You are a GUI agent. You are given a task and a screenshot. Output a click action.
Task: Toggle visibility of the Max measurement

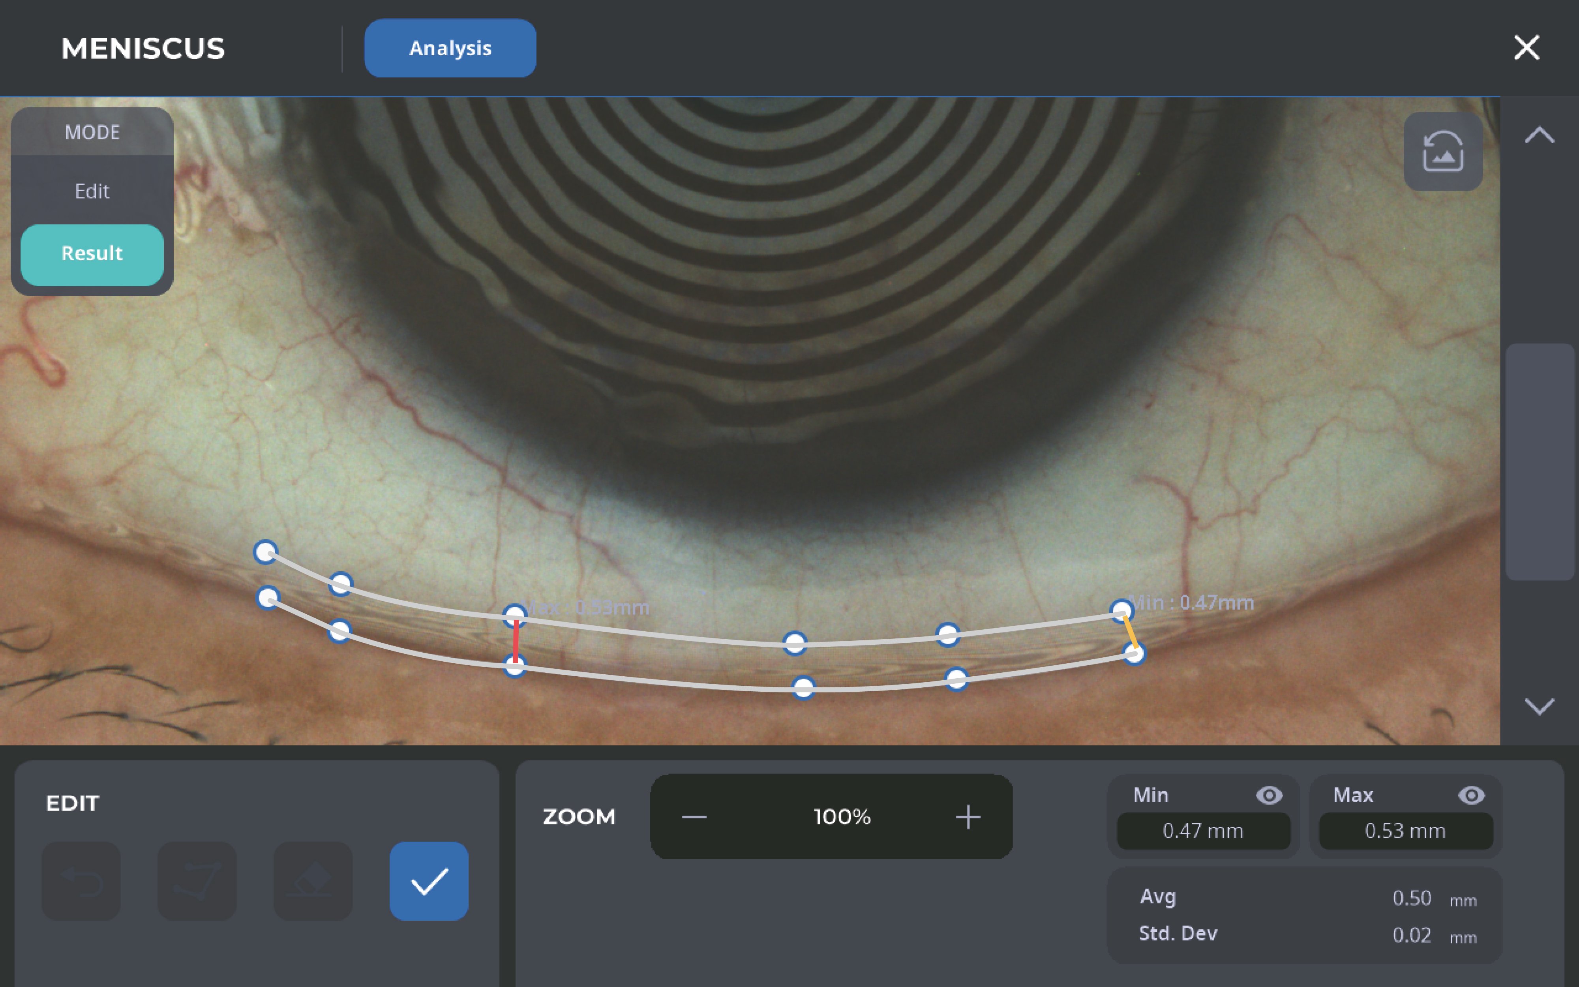click(x=1471, y=795)
